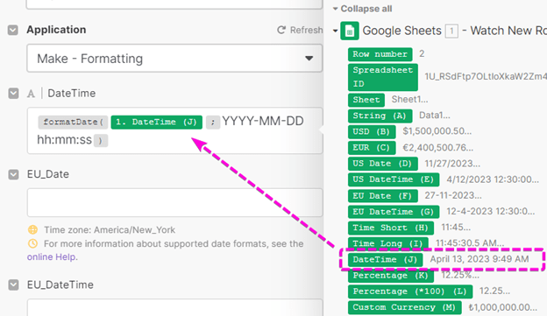547x316 pixels.
Task: Click the globe icon beside Time zone
Action: click(x=32, y=230)
